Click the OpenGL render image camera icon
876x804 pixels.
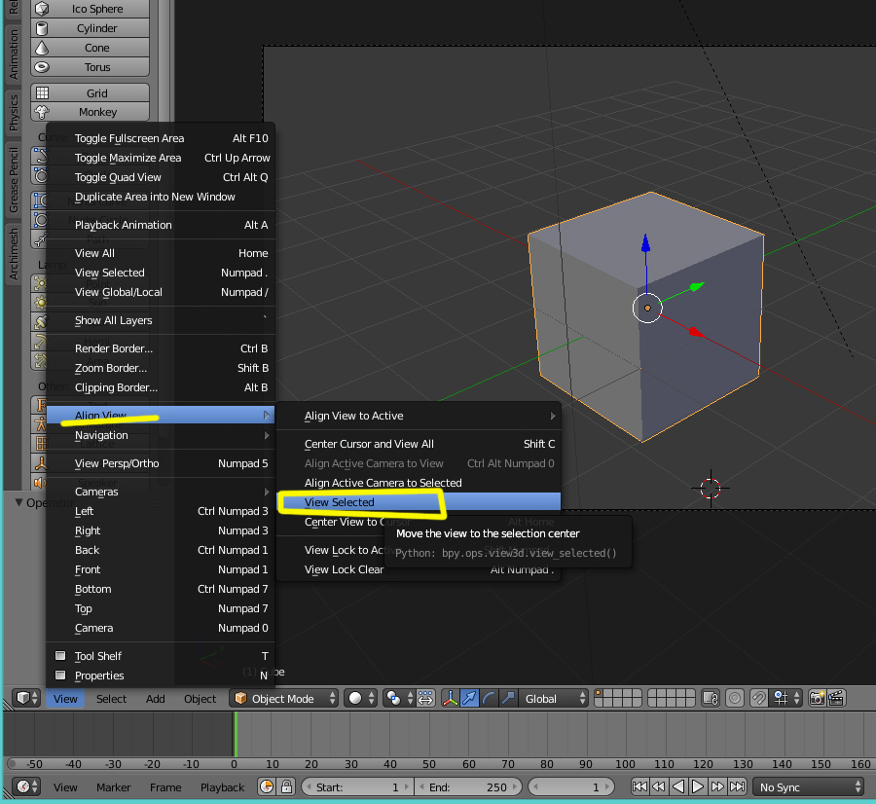[x=817, y=699]
